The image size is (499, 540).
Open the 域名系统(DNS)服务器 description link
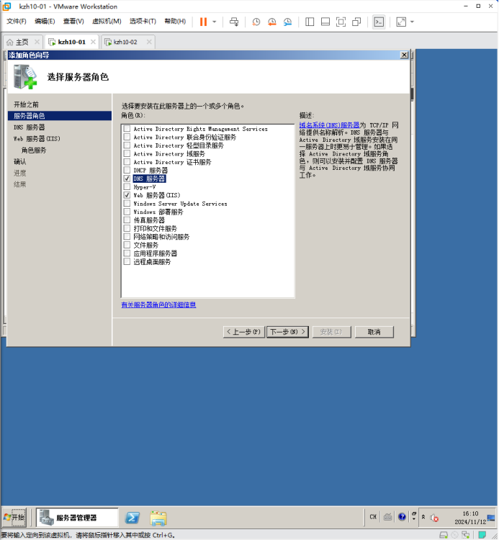329,125
